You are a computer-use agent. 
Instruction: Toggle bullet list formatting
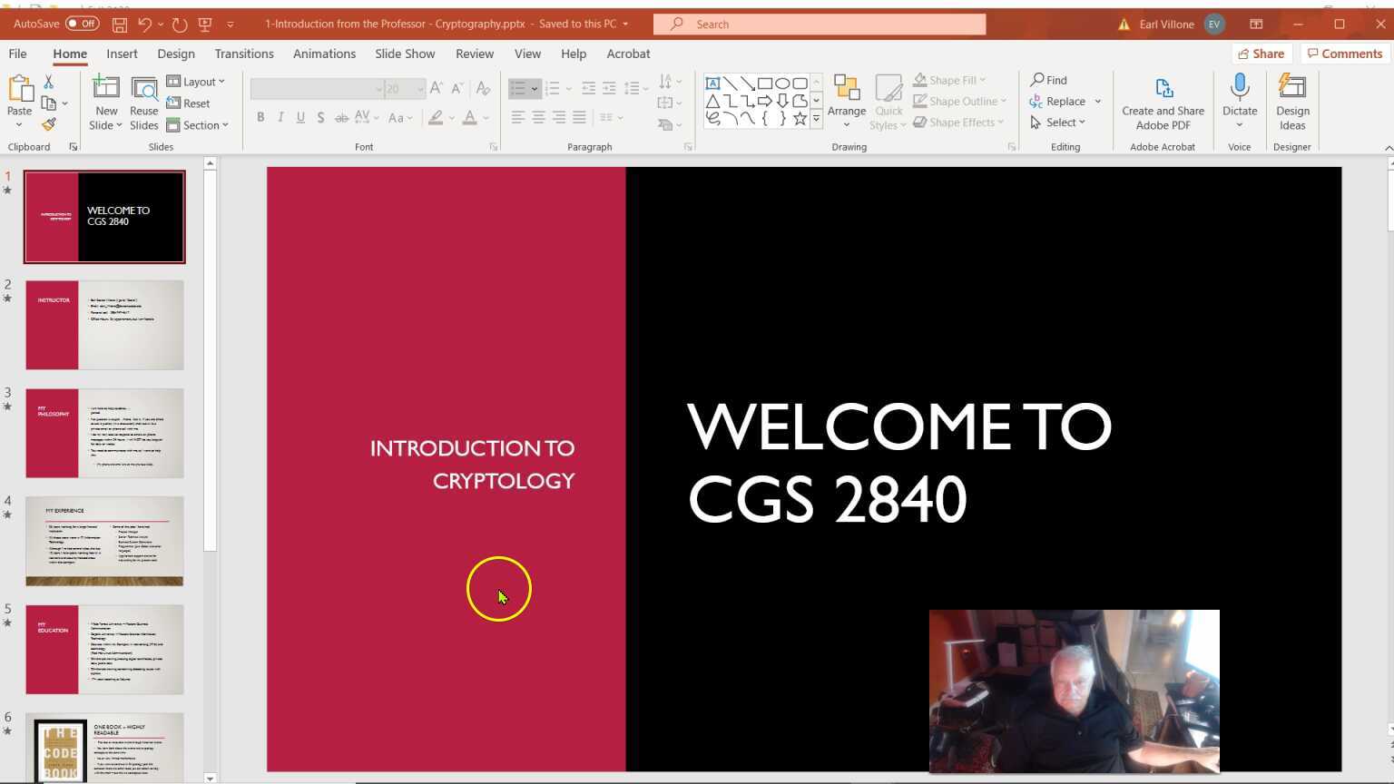pyautogui.click(x=519, y=88)
